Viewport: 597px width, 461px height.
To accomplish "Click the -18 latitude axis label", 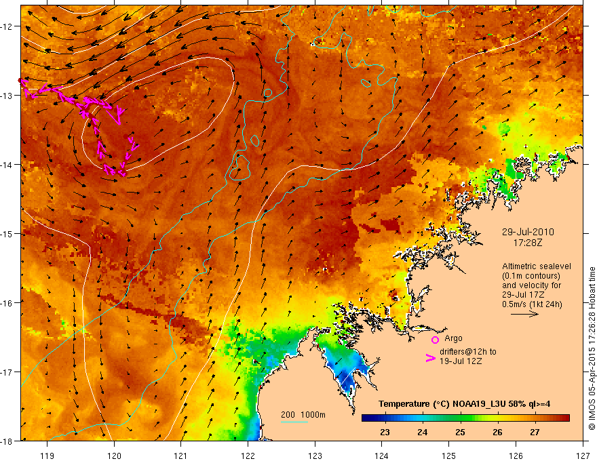I will (x=7, y=441).
